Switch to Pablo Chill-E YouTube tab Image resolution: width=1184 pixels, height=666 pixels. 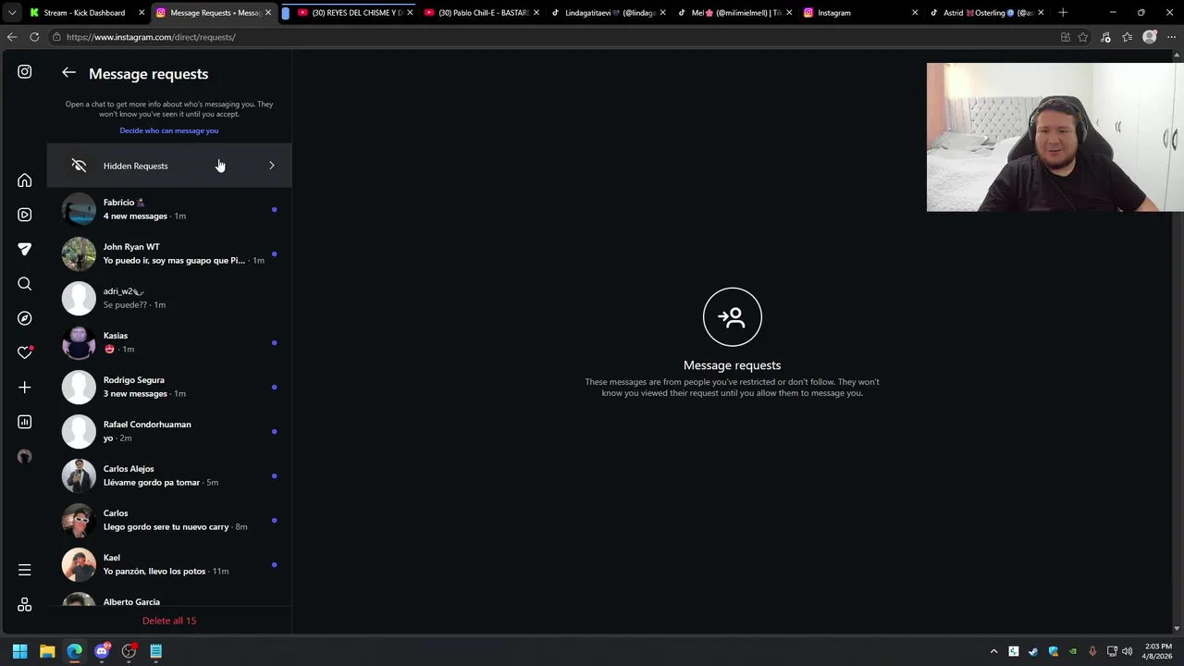482,13
